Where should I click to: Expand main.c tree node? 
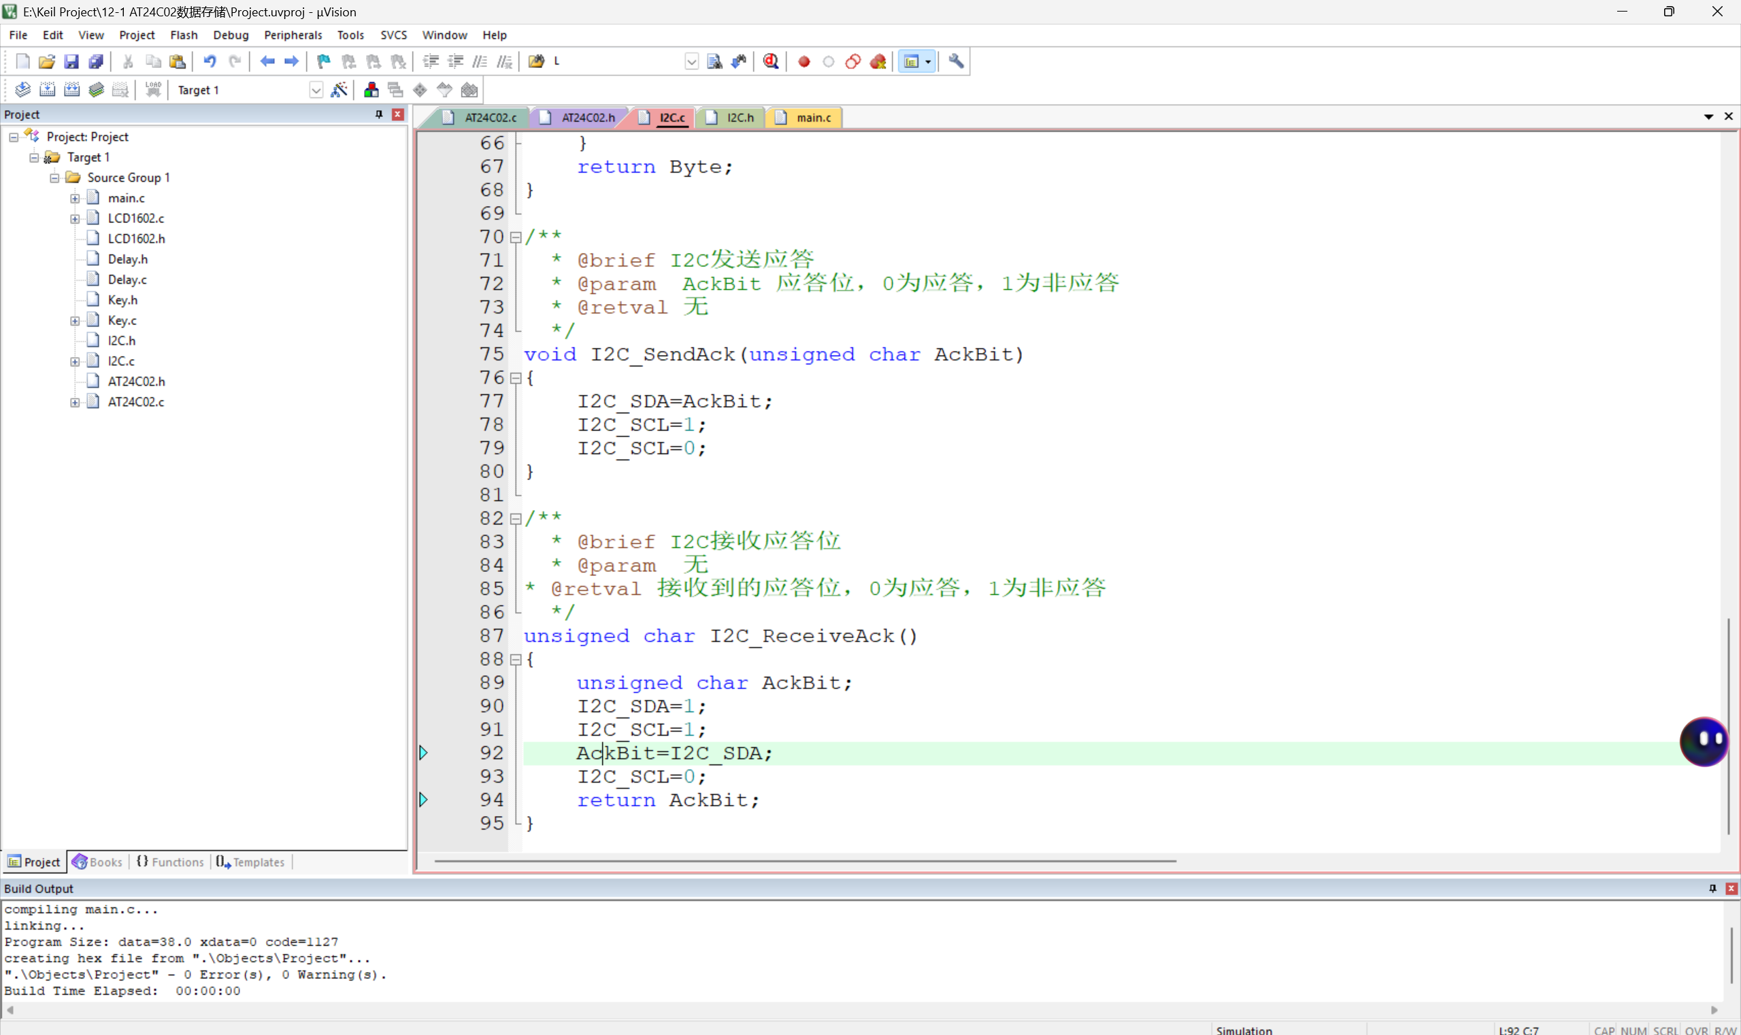75,198
